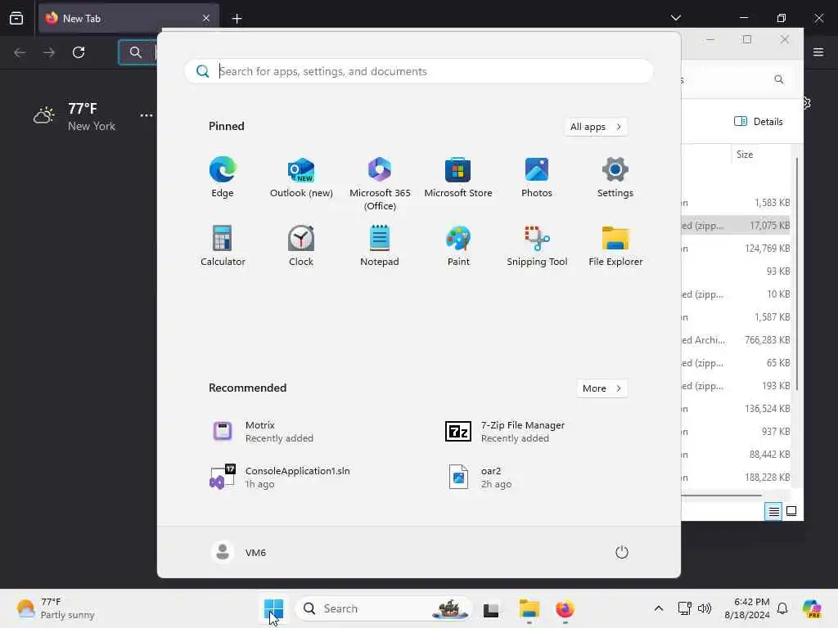The image size is (838, 628).
Task: Click the power button in Start menu
Action: click(x=622, y=552)
